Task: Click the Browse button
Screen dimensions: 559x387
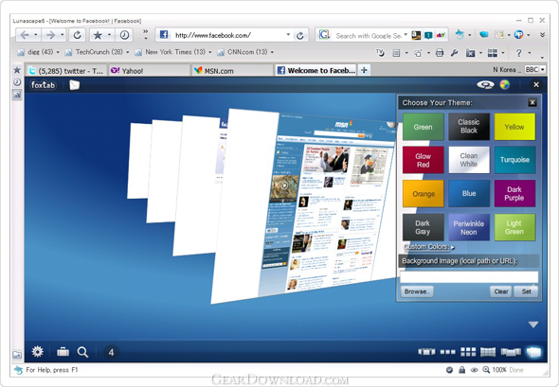Action: [x=417, y=291]
